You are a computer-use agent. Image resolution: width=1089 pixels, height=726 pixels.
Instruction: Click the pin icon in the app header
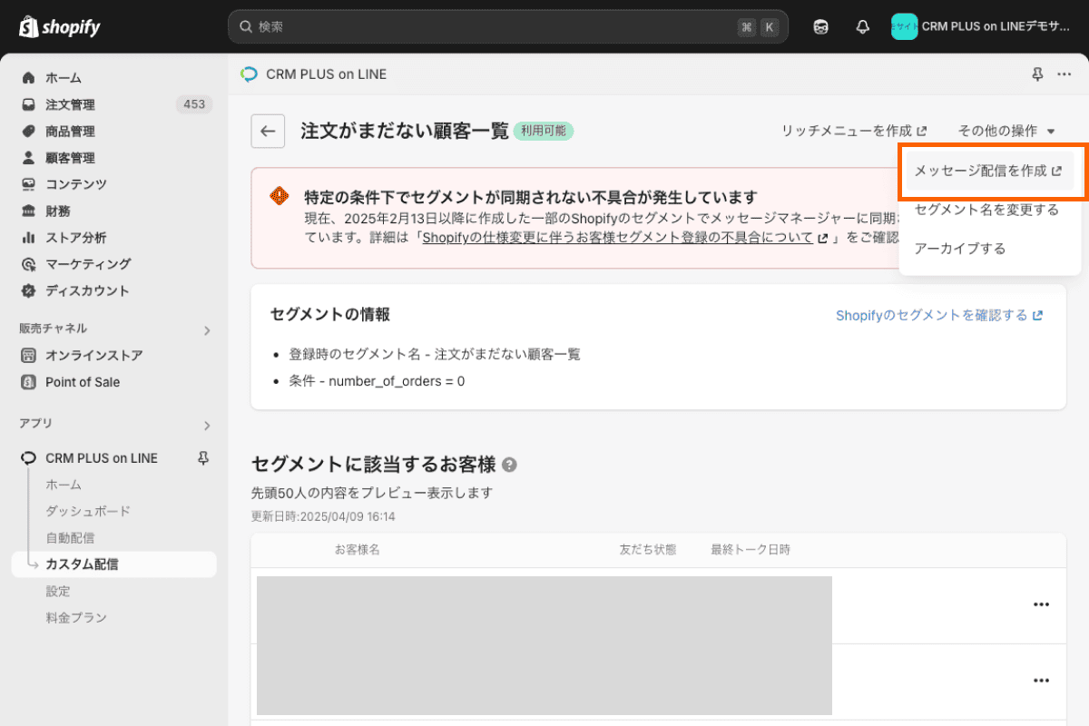pos(1036,74)
